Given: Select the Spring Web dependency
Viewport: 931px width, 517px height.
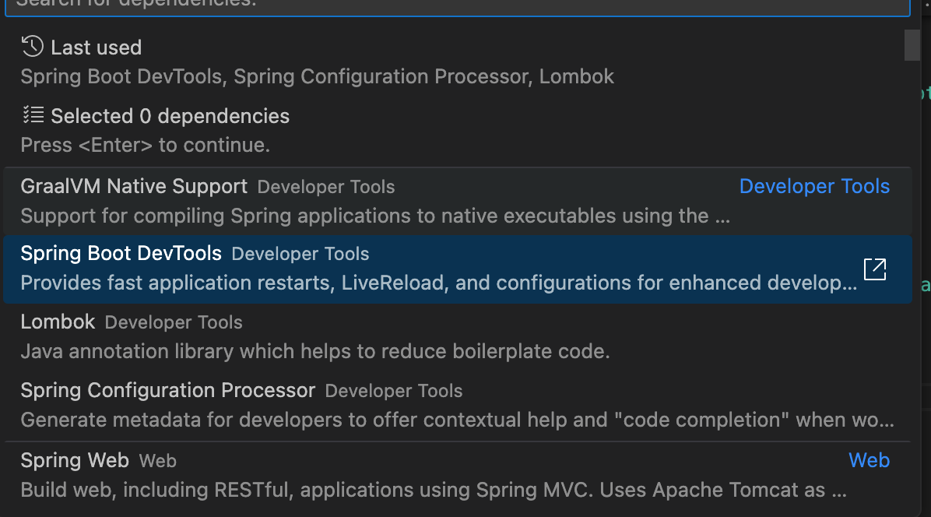Looking at the screenshot, I should pos(75,461).
